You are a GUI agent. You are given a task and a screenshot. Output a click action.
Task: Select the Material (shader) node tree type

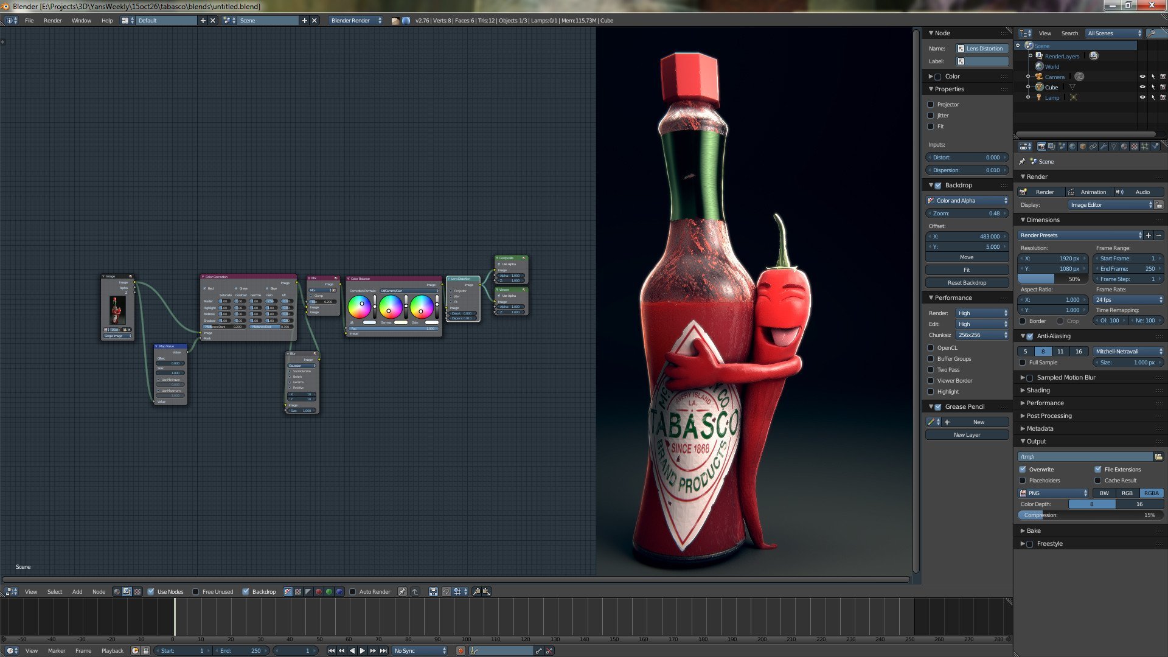pos(117,592)
